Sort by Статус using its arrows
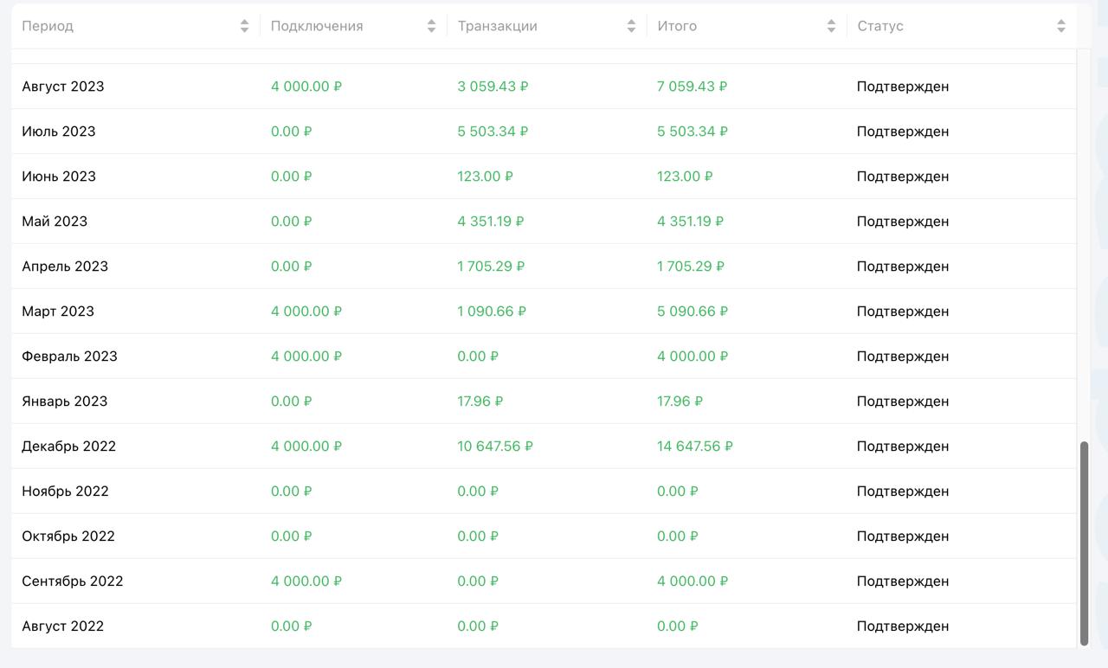 [x=1061, y=26]
